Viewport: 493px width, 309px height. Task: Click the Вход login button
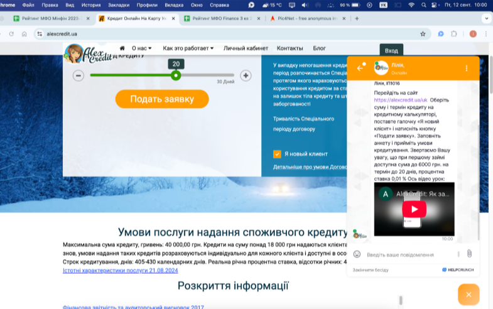[391, 50]
